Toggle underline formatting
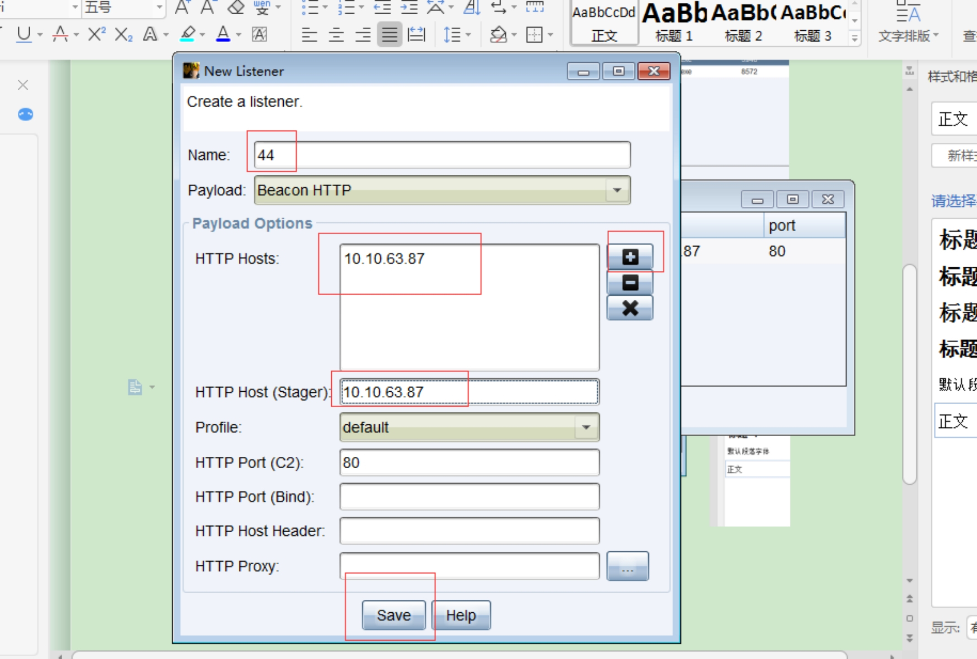977x659 pixels. [24, 34]
